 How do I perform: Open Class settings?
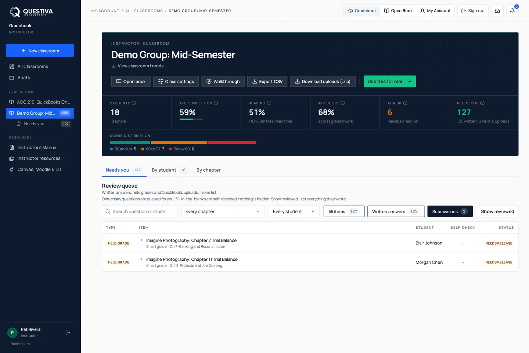pos(176,81)
